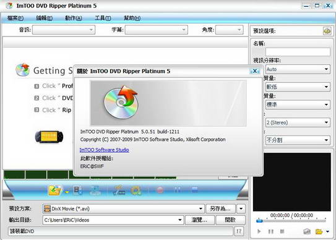Click the !? status help button
Viewport: 336px width, 240px height.
click(239, 231)
